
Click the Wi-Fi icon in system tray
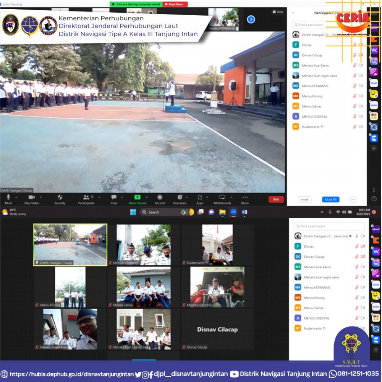338,212
